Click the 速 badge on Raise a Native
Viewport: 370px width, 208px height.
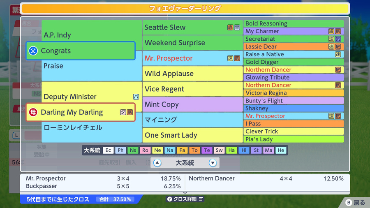(x=338, y=55)
